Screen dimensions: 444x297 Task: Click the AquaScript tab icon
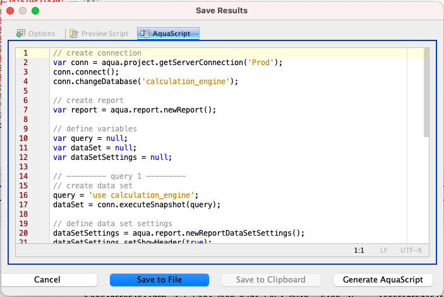[x=145, y=33]
